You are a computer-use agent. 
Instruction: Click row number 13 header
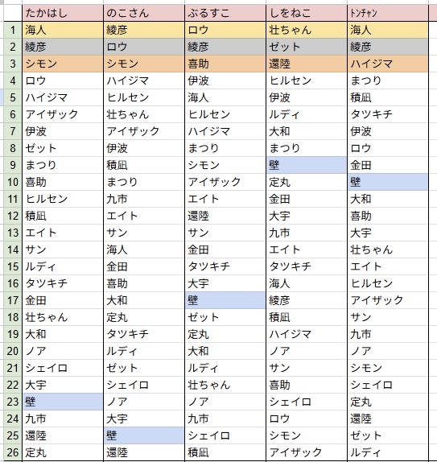click(x=13, y=233)
